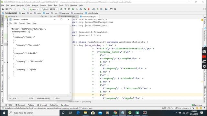207x116 pixels.
Task: Click the Run app with coverage icon
Action: [x=77, y=9]
